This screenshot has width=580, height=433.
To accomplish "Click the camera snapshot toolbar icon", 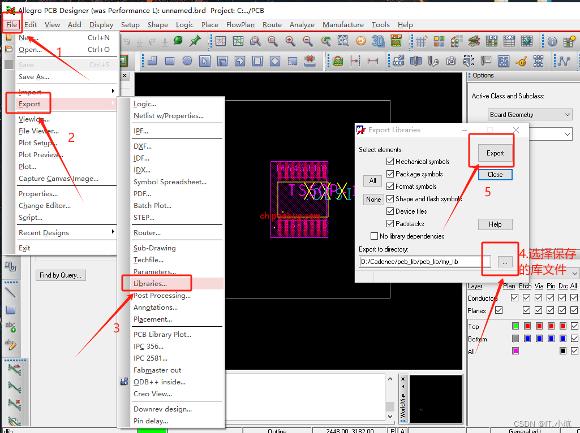I will [x=451, y=61].
